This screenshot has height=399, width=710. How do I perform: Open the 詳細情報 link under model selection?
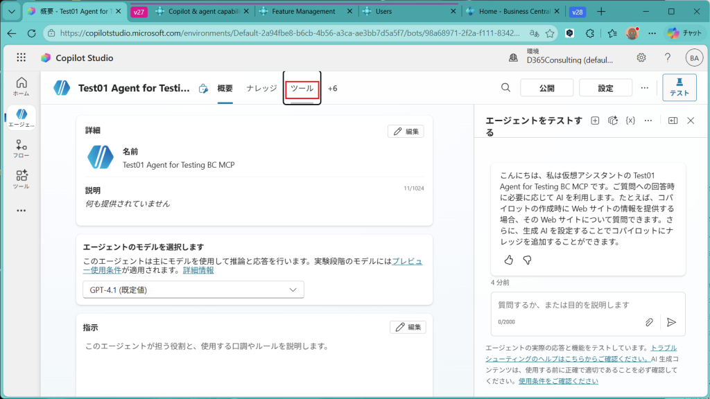click(x=198, y=270)
